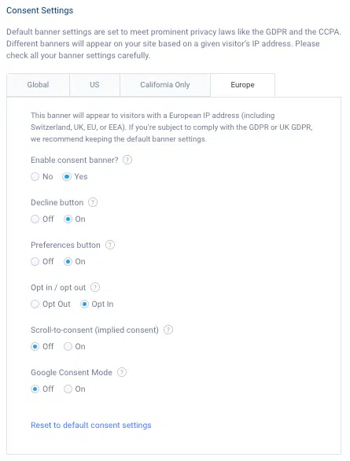Show help for Opt in / opt out
The height and width of the screenshot is (461, 350).
(x=95, y=287)
